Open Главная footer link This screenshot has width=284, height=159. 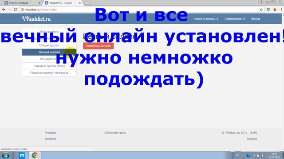click(50, 132)
